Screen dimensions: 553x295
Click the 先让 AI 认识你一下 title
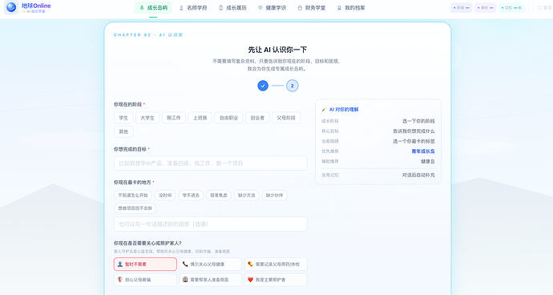coord(277,50)
